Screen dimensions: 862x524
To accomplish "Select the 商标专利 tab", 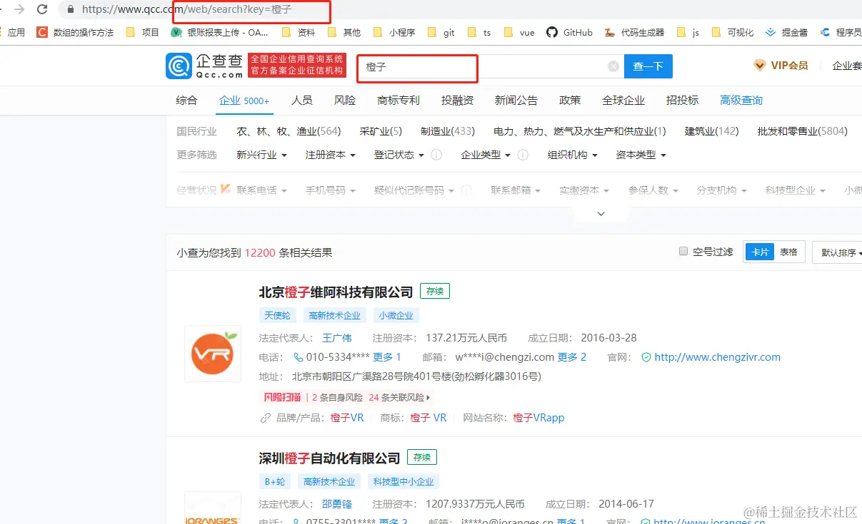I will click(399, 101).
